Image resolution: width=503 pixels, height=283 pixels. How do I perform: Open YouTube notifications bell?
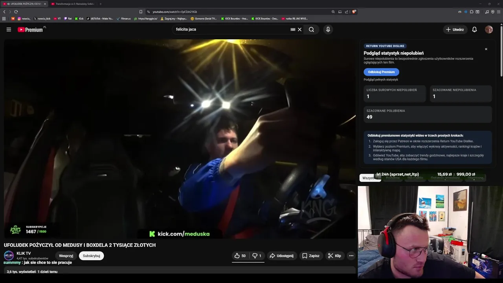click(474, 29)
